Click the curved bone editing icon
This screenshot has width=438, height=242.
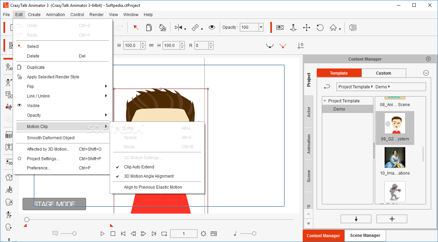[x=270, y=46]
